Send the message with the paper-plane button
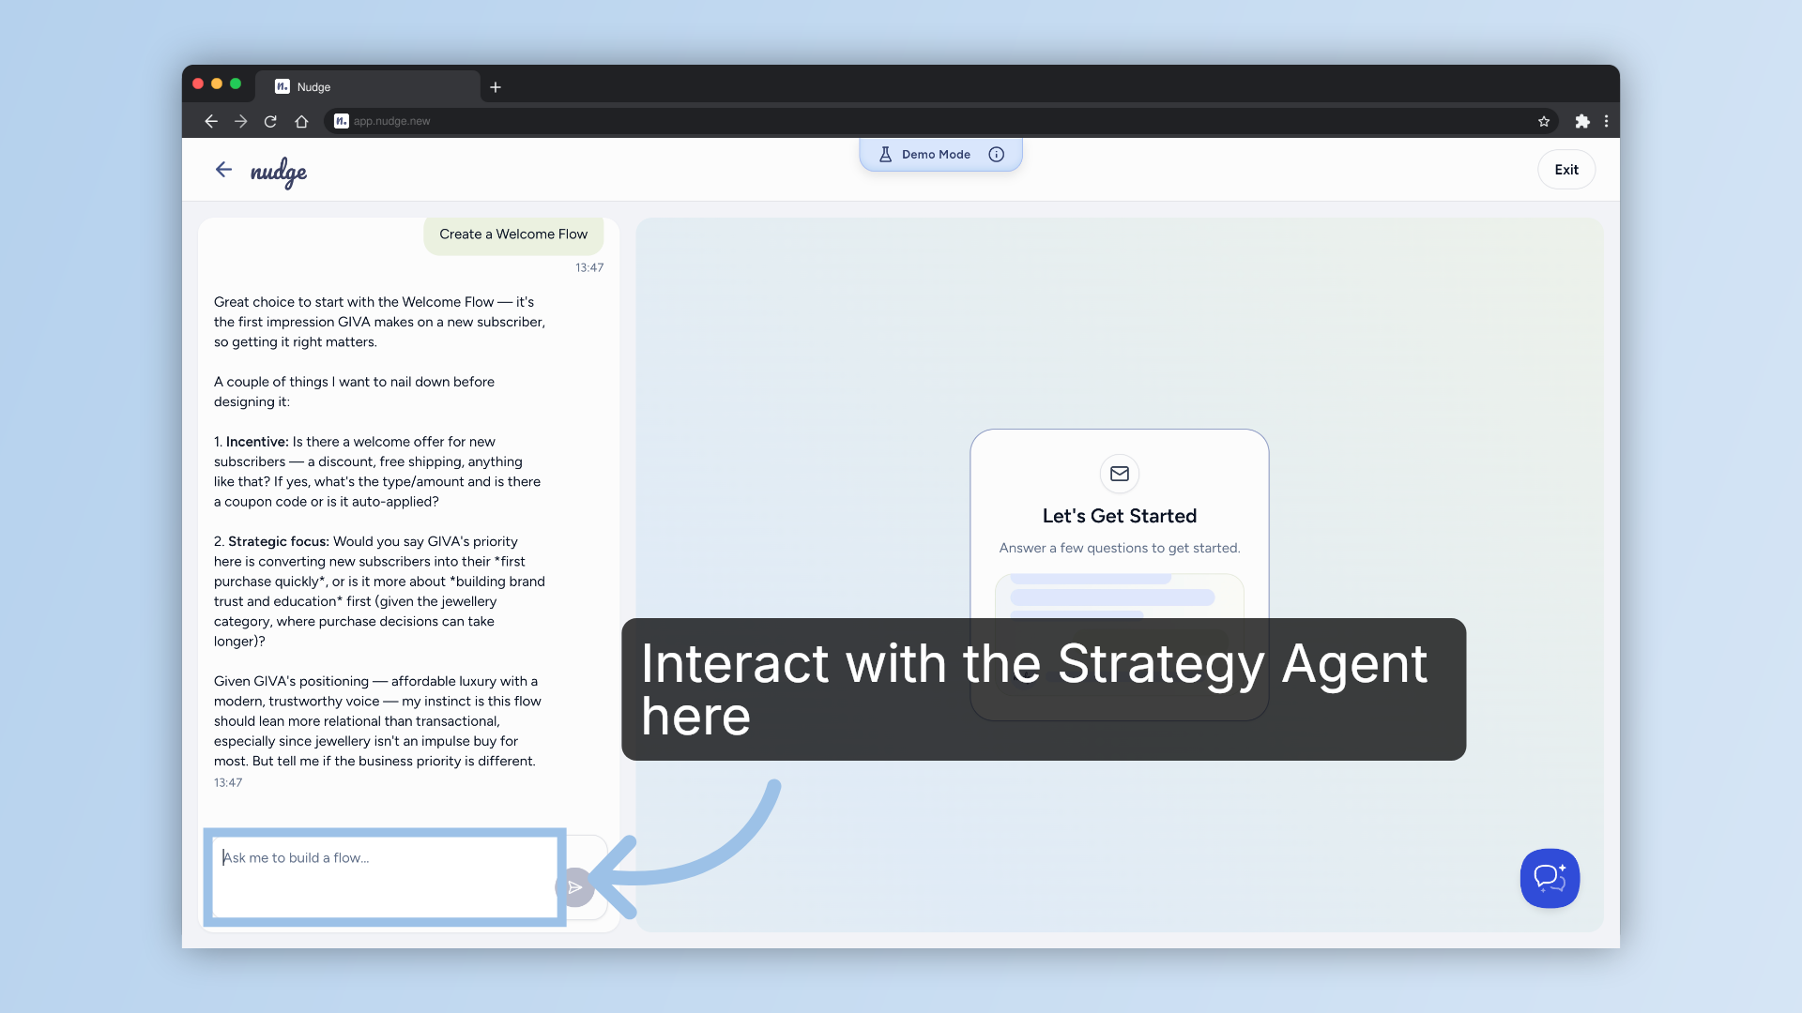This screenshot has width=1802, height=1013. pyautogui.click(x=575, y=887)
